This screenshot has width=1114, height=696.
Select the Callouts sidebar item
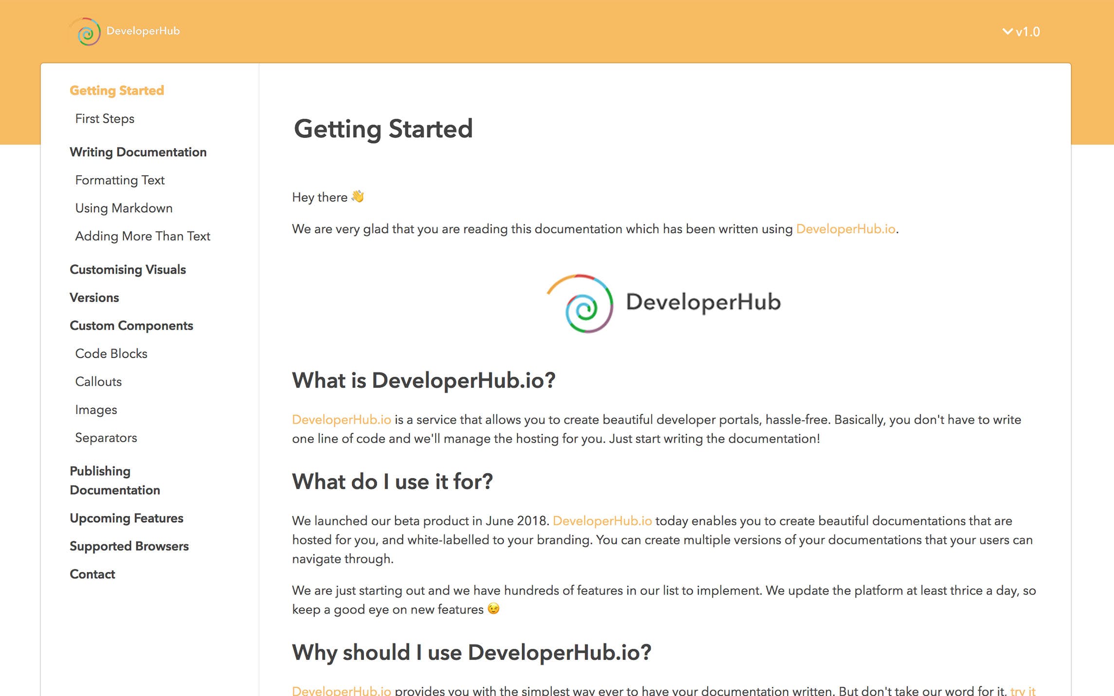[98, 382]
